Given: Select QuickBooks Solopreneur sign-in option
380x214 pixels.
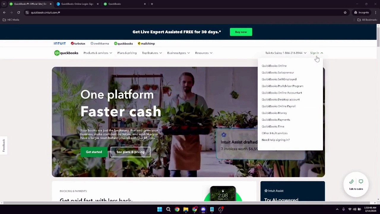Looking at the screenshot, I should pyautogui.click(x=278, y=73).
